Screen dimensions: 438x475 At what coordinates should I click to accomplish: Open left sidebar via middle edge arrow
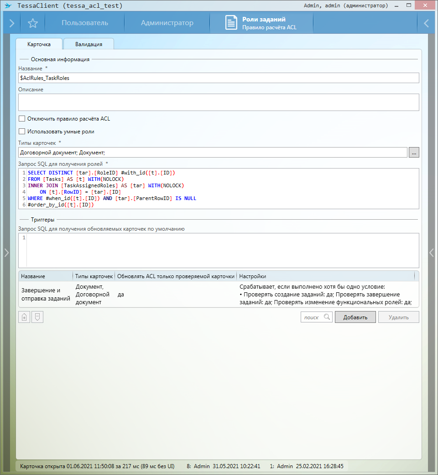[x=6, y=253]
